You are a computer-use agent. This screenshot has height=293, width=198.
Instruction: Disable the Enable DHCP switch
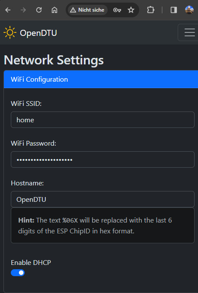coord(18,273)
